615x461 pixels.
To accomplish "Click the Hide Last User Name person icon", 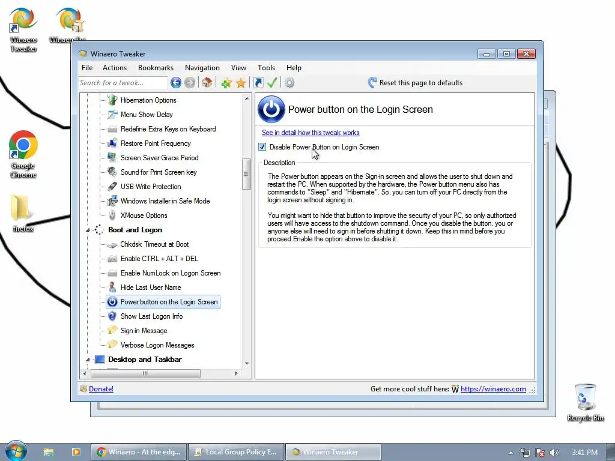I will pos(112,288).
